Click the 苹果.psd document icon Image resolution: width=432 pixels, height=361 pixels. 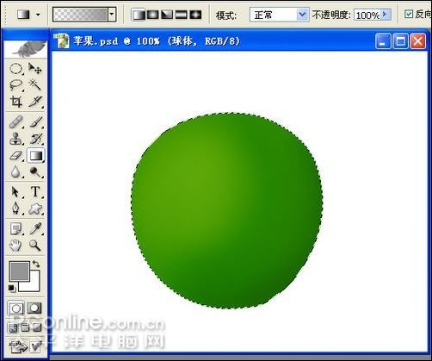pyautogui.click(x=63, y=40)
